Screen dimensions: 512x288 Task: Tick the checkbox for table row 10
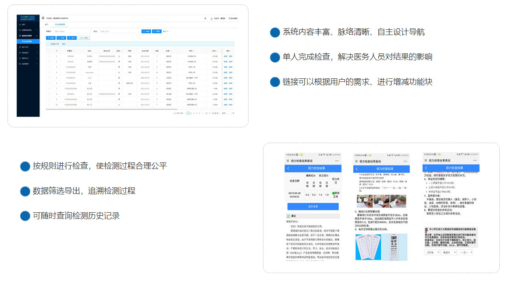[x=50, y=105]
